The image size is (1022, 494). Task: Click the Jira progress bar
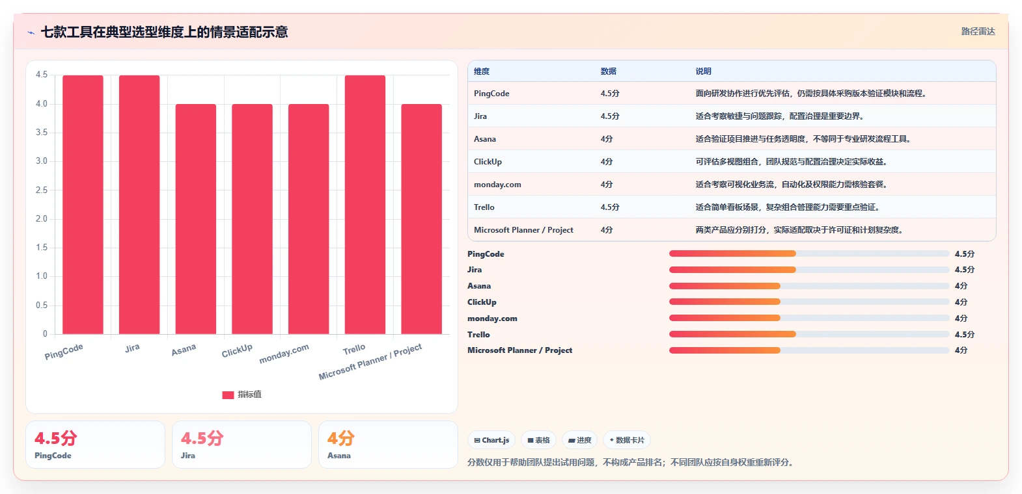(809, 270)
